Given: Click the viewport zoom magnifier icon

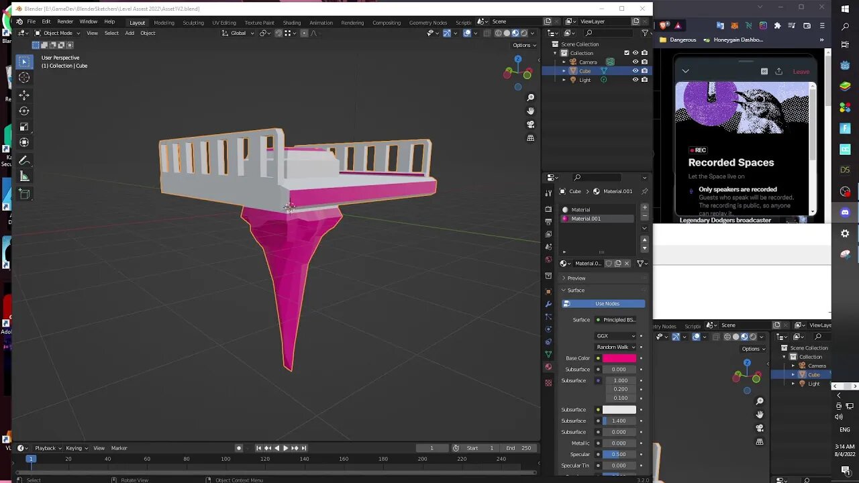Looking at the screenshot, I should tap(530, 97).
